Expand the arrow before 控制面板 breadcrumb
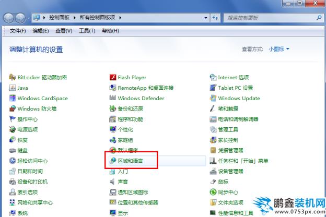Screen dimensions: 326x217 [x=44, y=18]
